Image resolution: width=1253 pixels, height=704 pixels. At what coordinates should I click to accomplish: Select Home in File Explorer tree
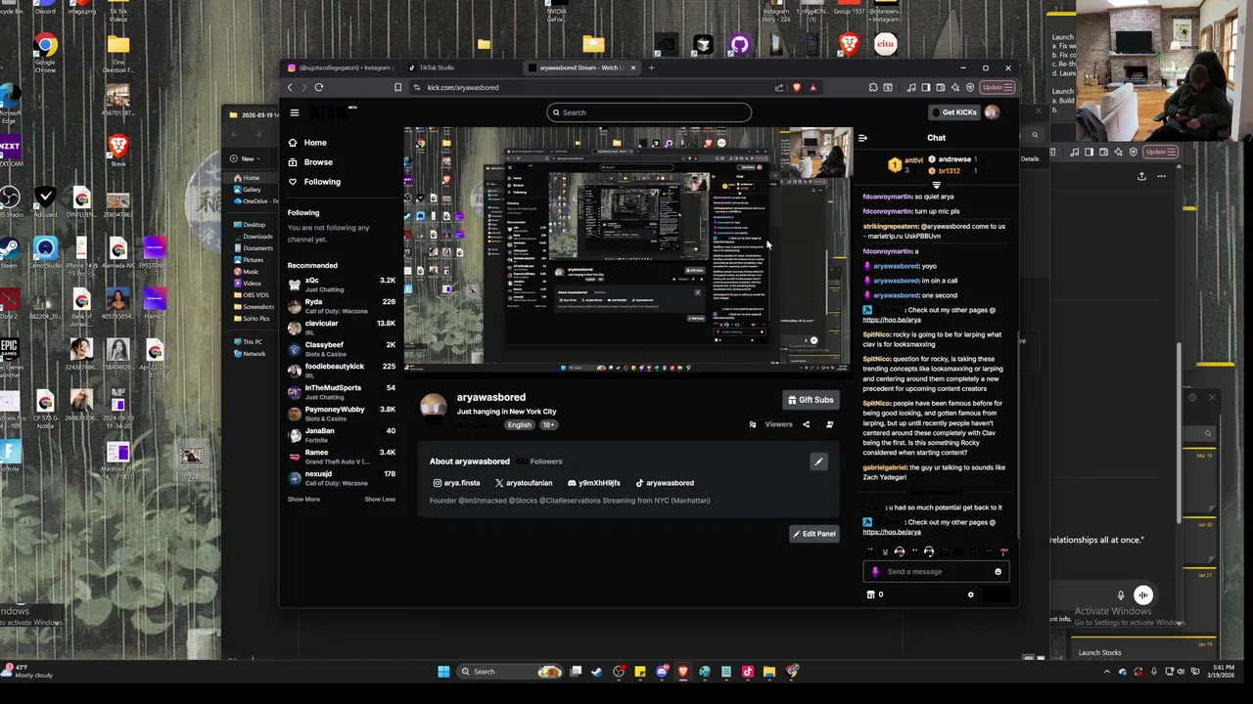[x=252, y=178]
